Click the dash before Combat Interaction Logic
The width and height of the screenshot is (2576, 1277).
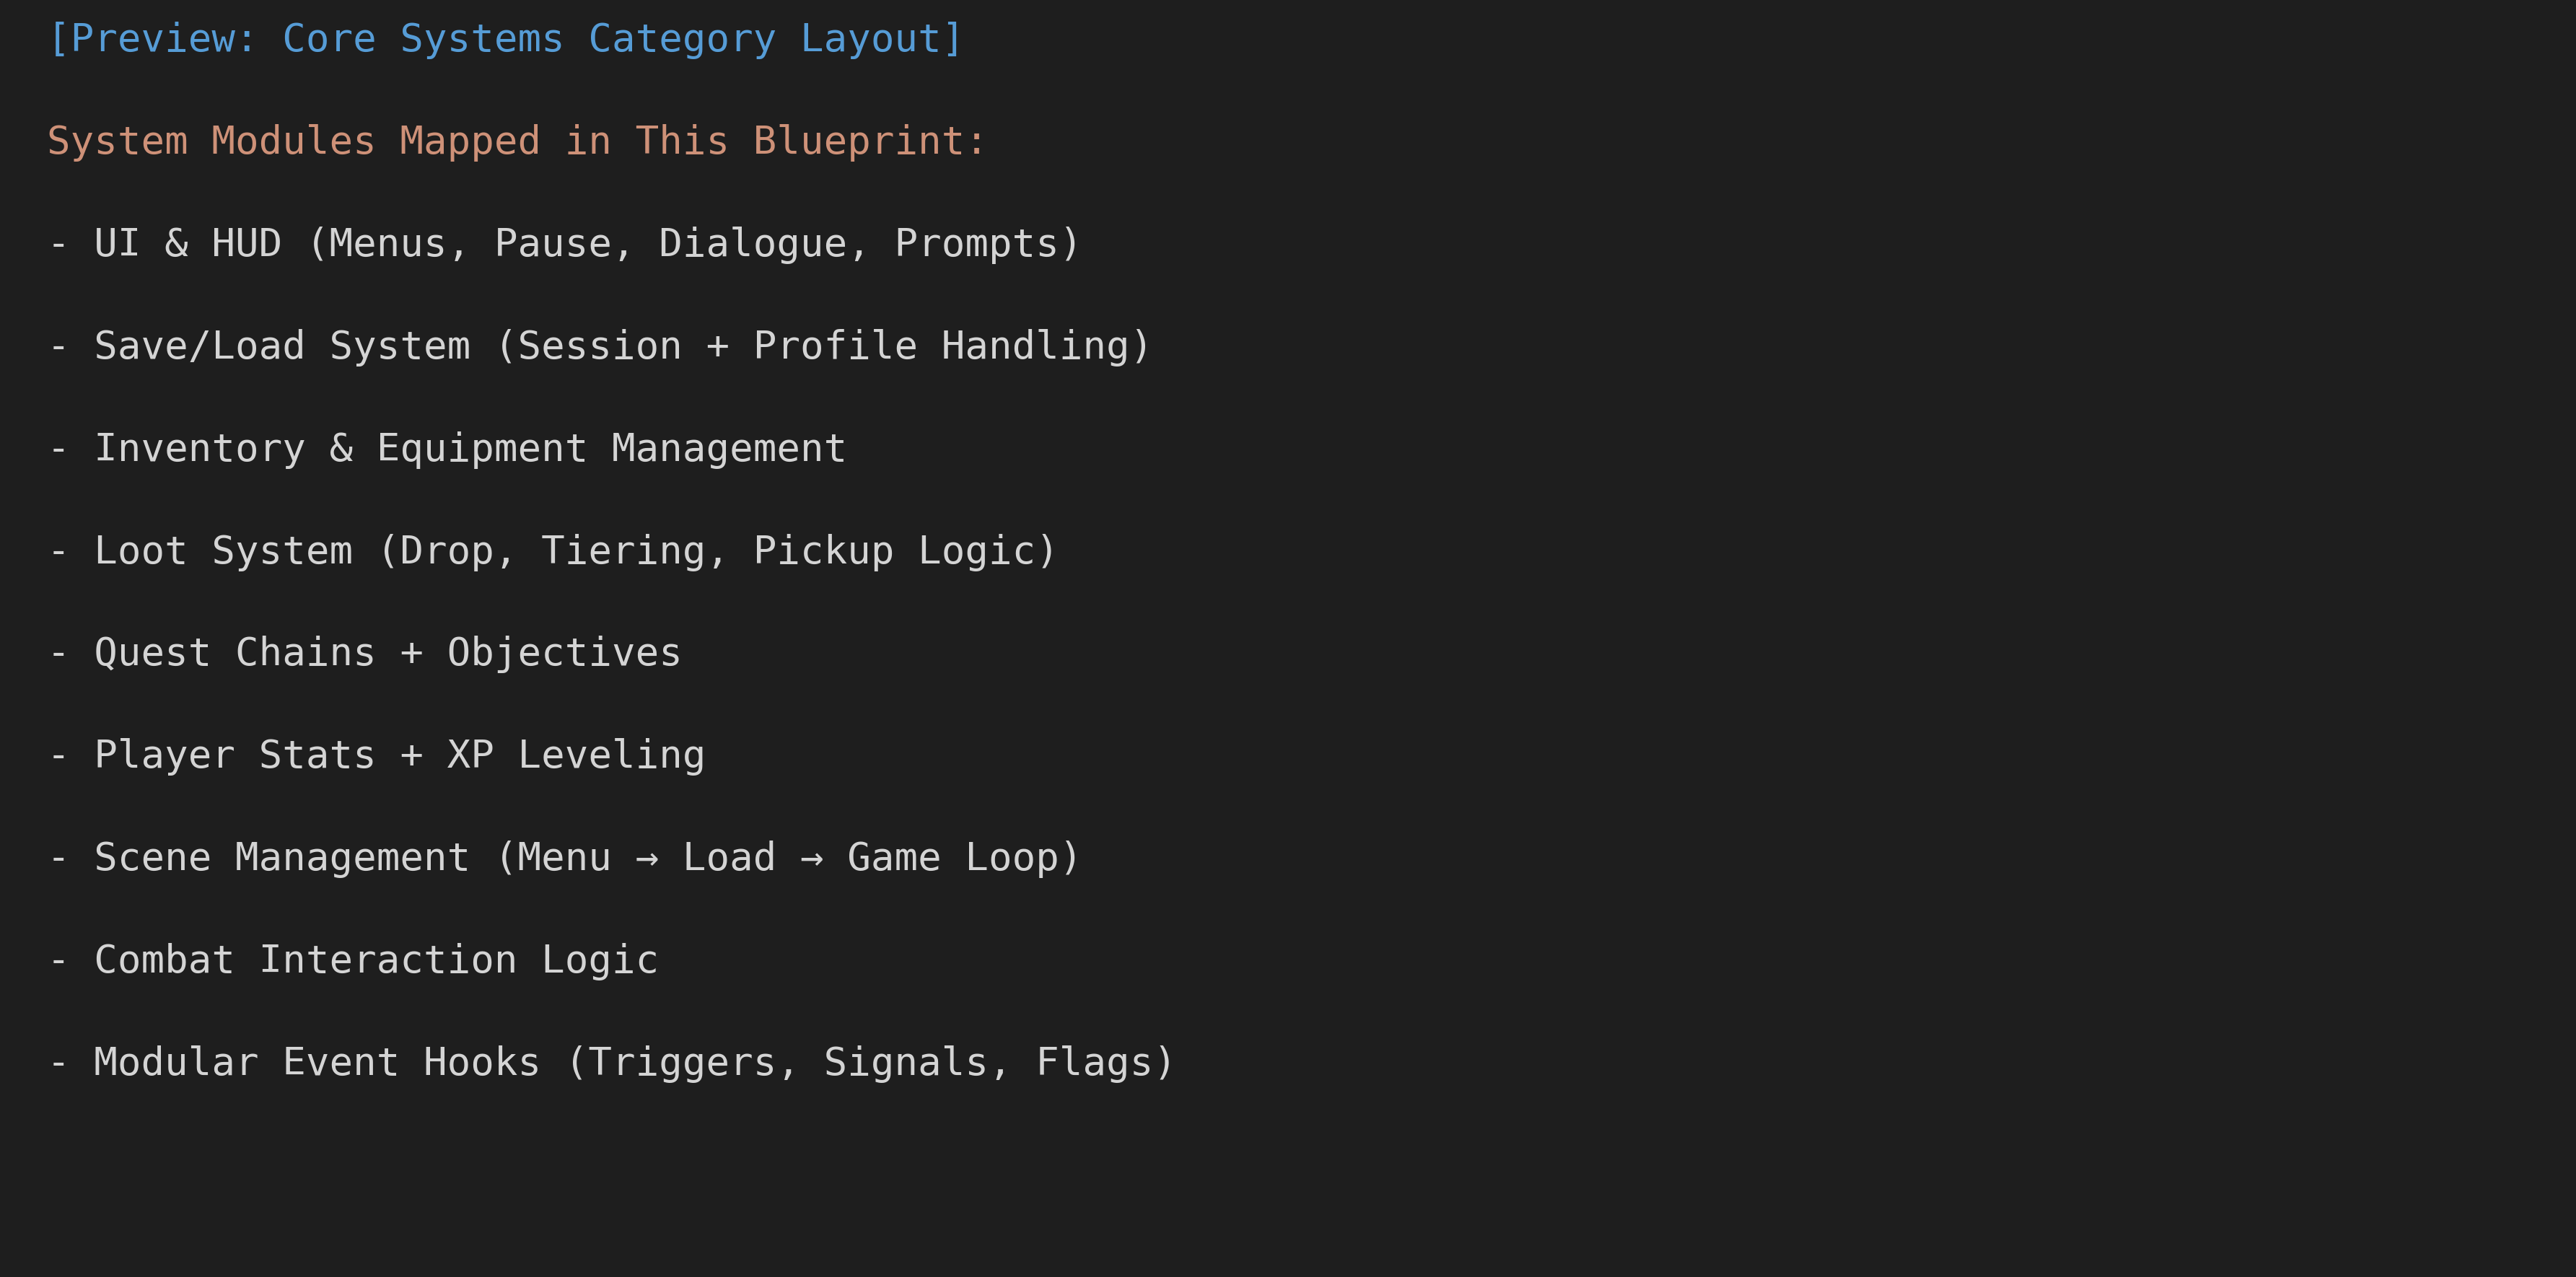tap(59, 961)
